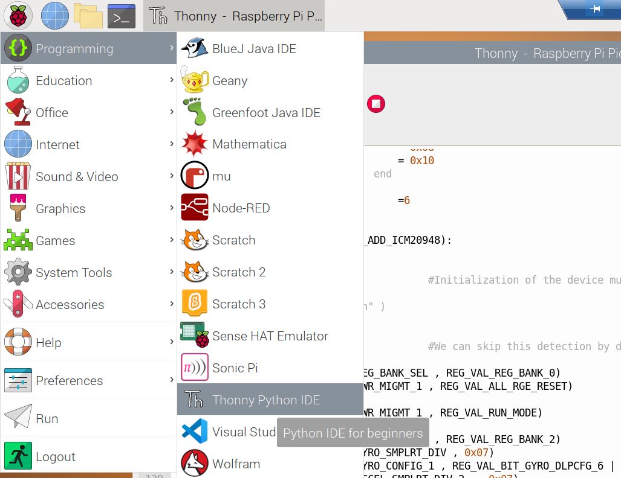This screenshot has width=621, height=478.
Task: Select Thonny Python IDE in the submenu
Action: coord(270,400)
